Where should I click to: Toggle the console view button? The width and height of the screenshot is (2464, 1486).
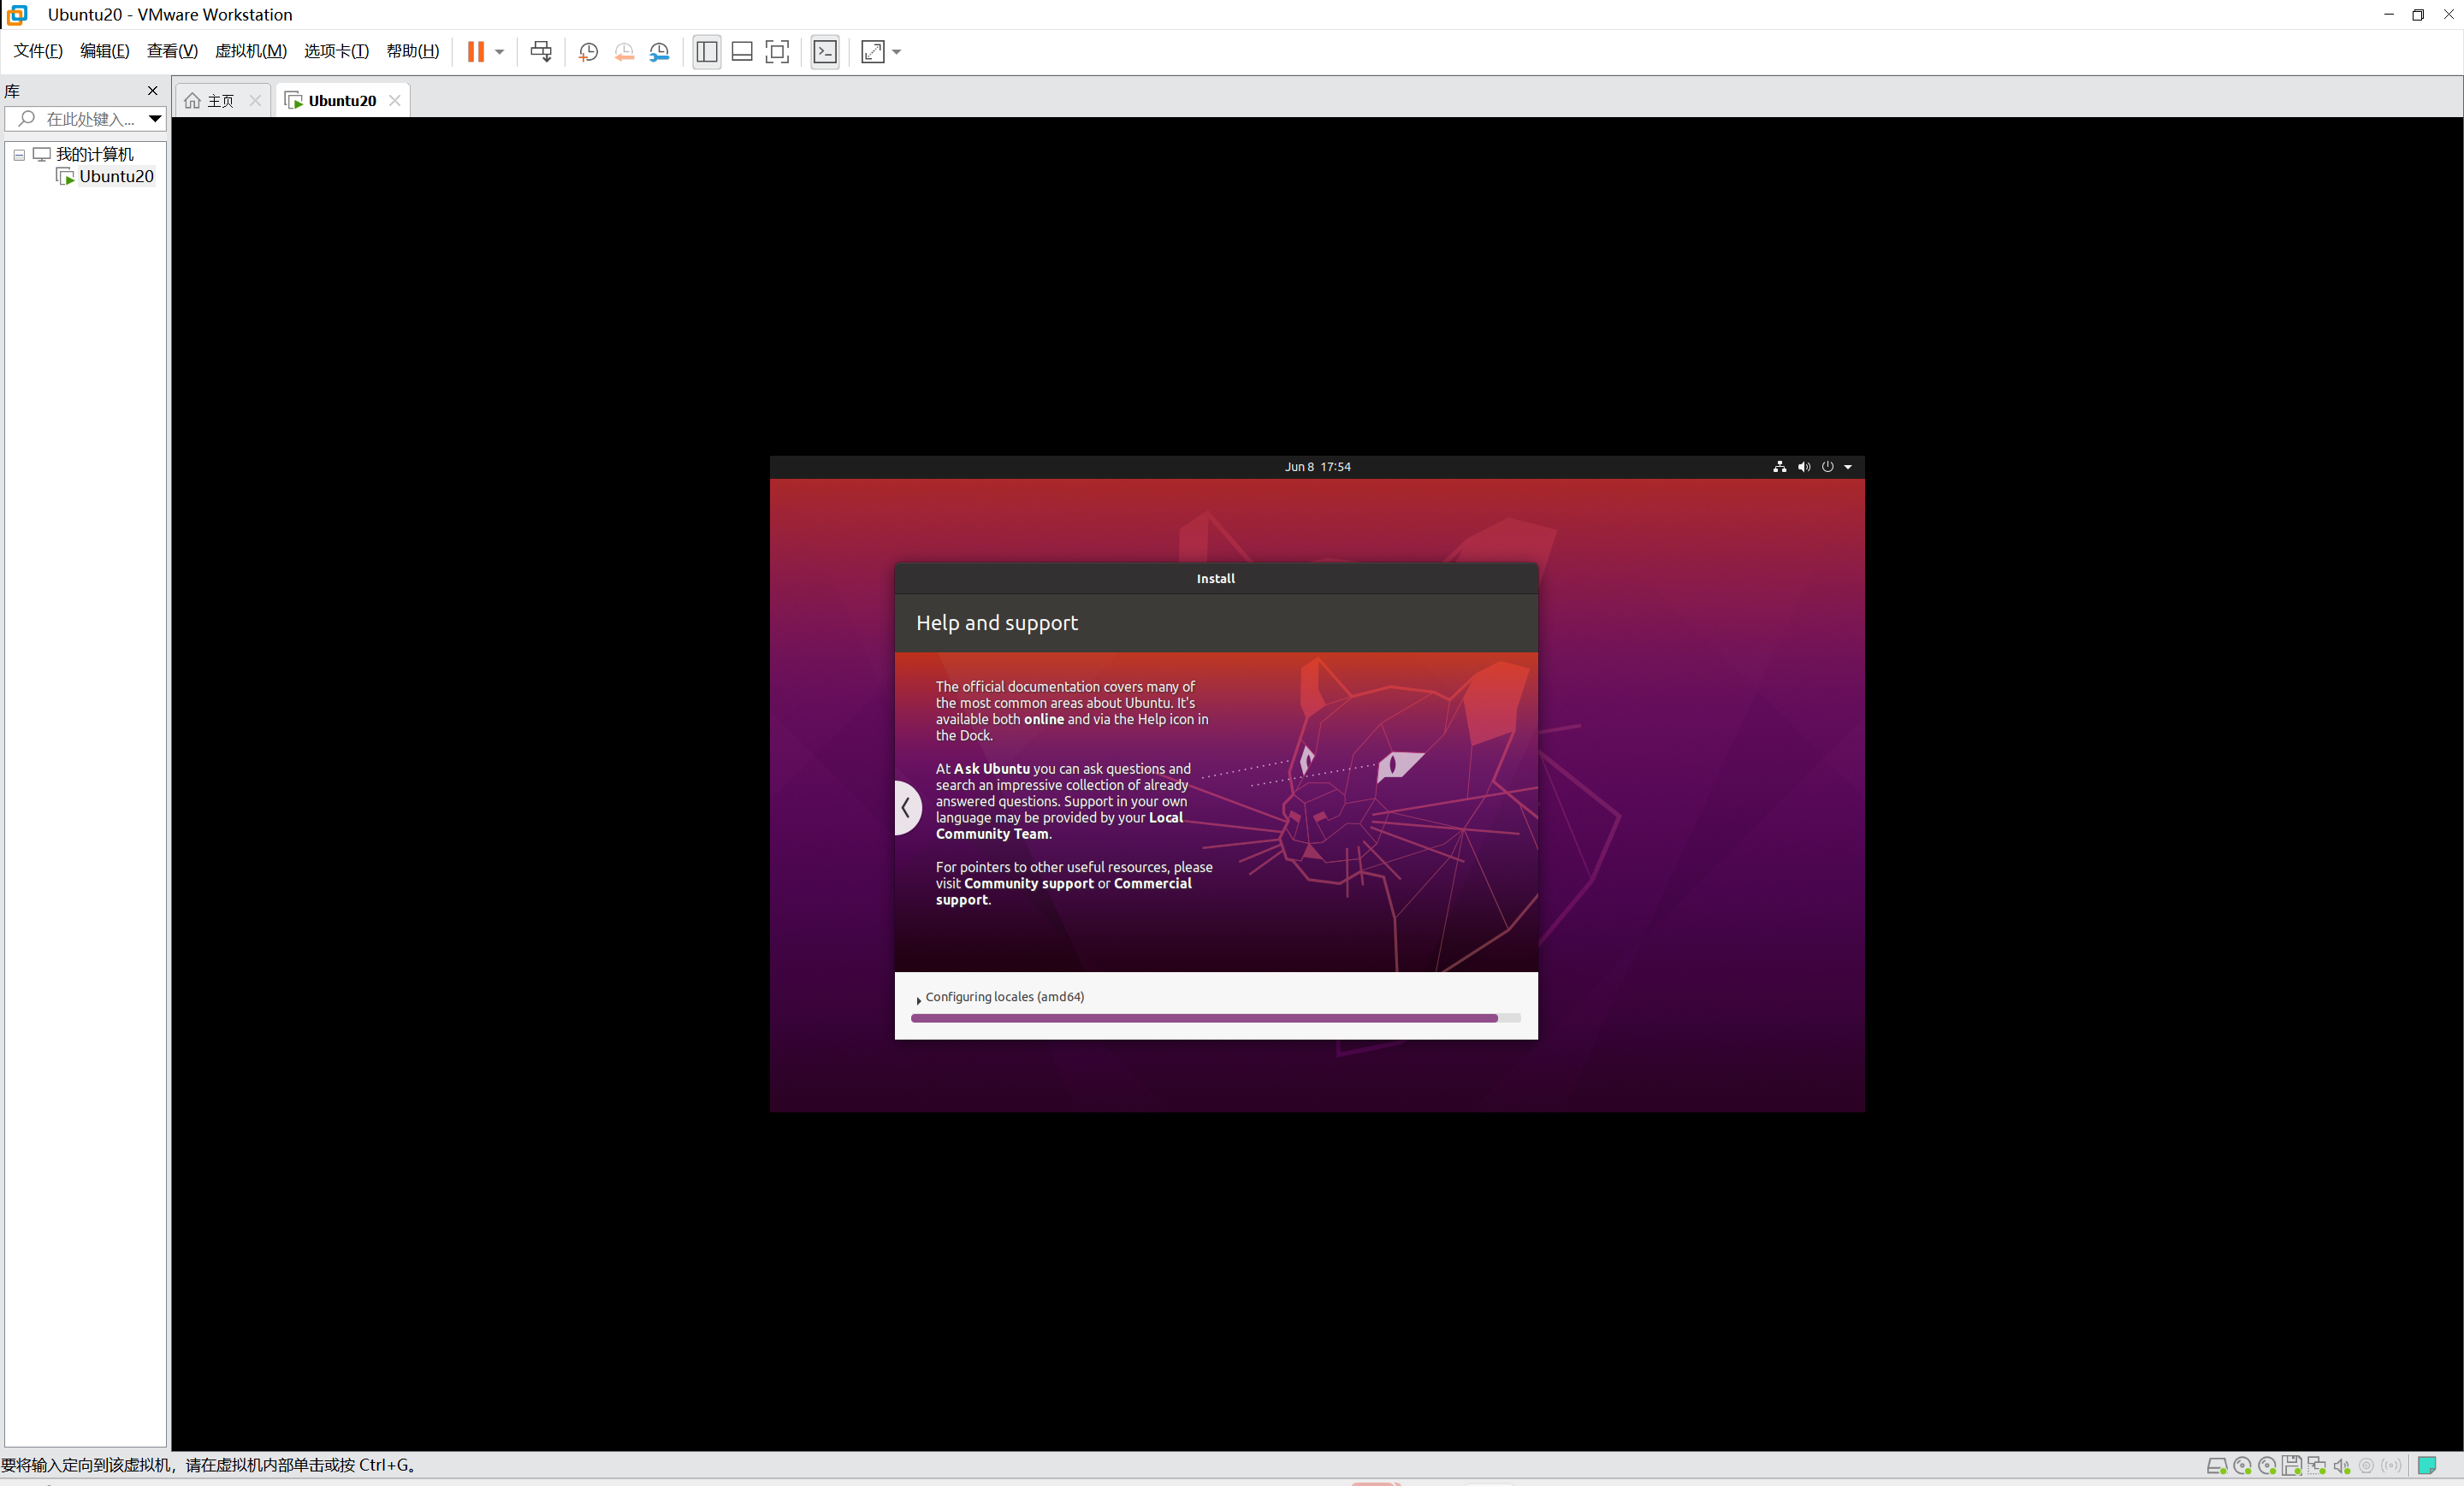click(x=825, y=51)
